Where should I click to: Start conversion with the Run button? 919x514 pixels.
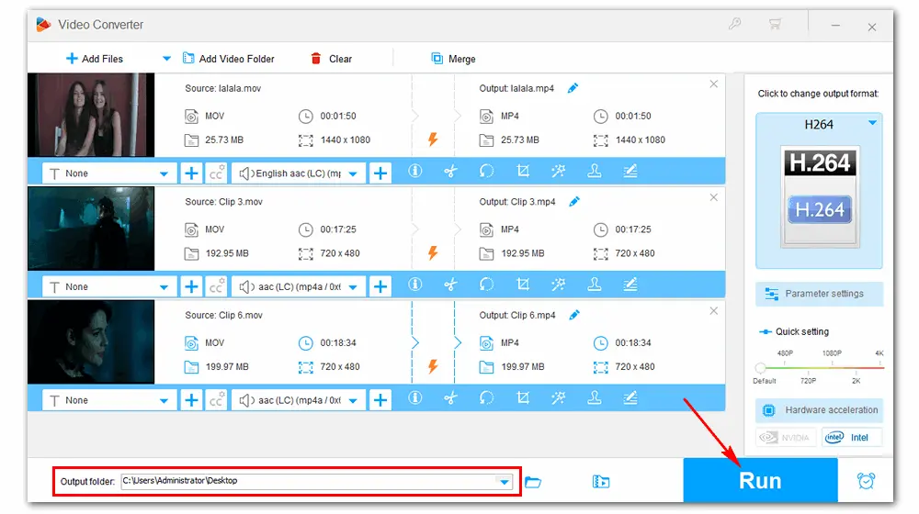point(760,480)
